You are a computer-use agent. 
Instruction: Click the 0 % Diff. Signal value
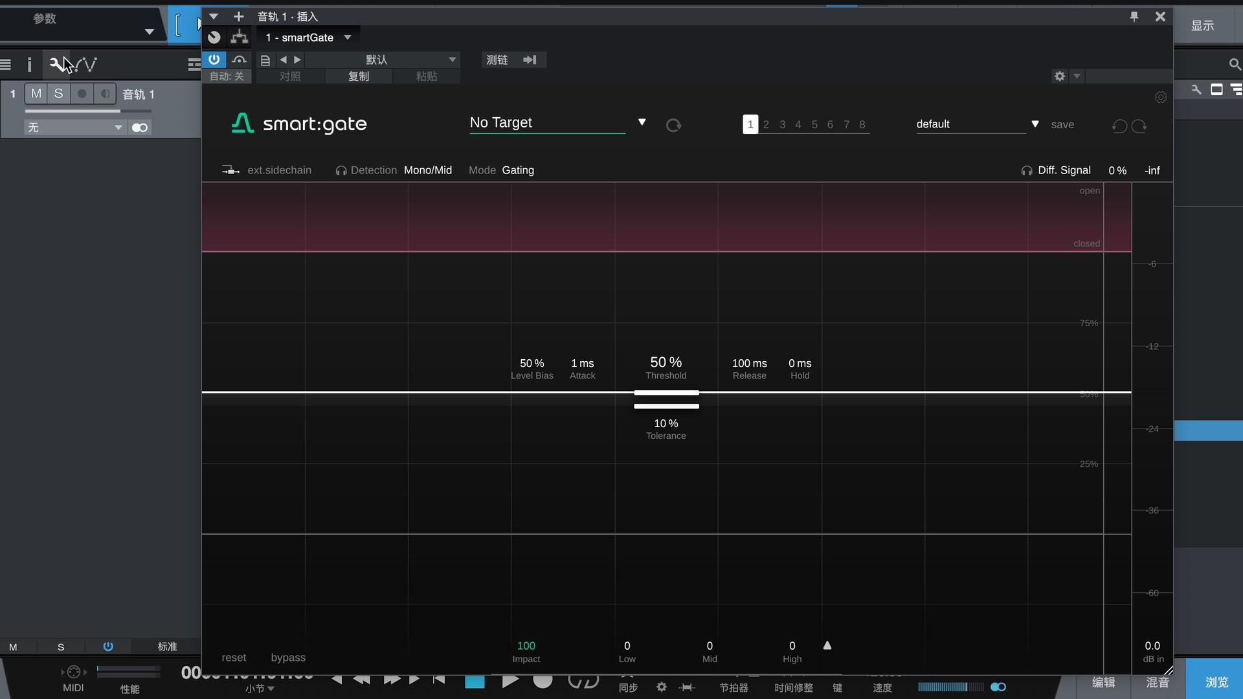pos(1117,170)
